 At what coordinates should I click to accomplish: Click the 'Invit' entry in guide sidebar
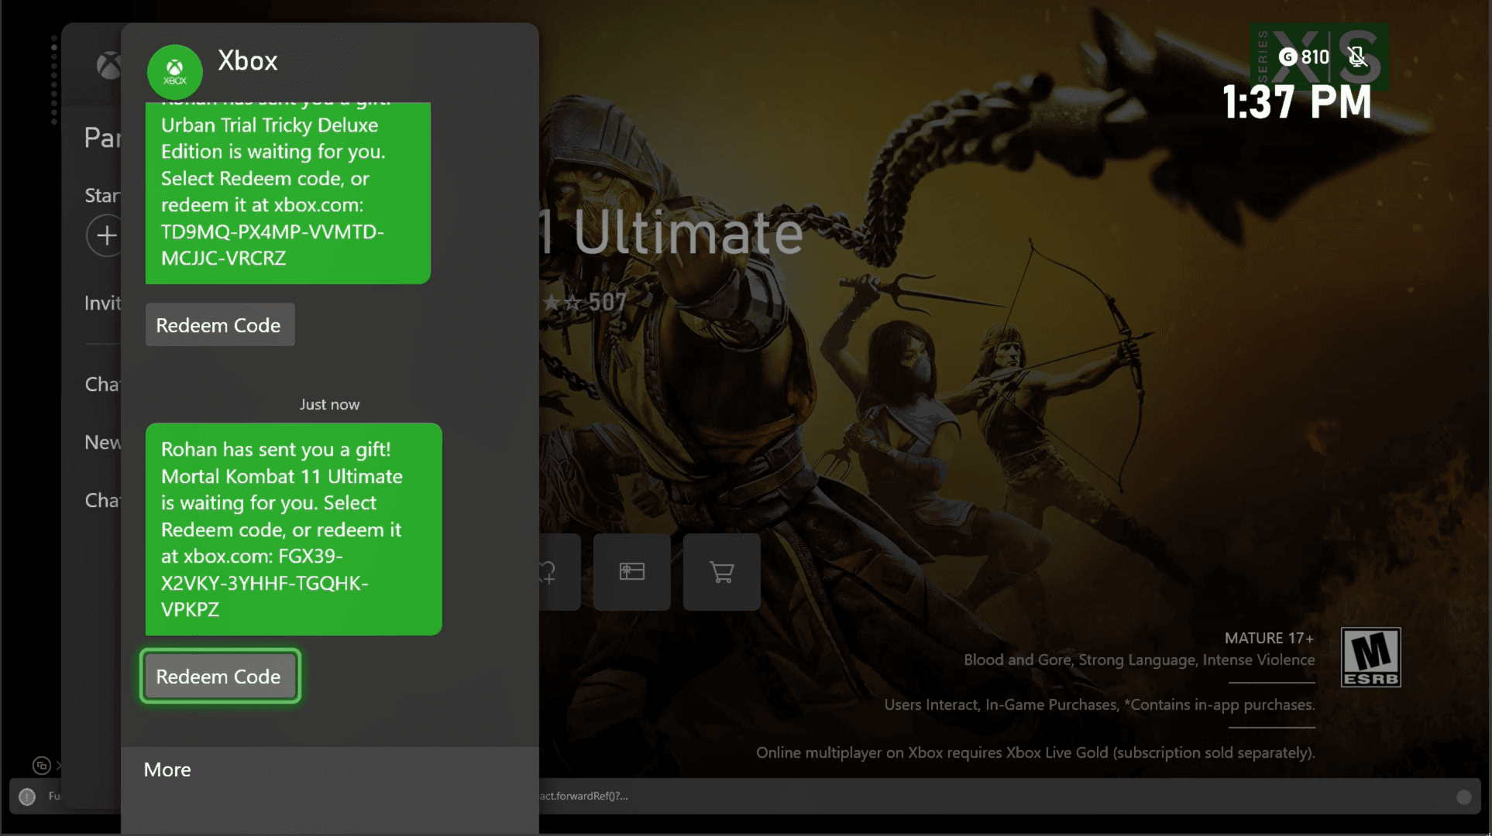tap(102, 303)
